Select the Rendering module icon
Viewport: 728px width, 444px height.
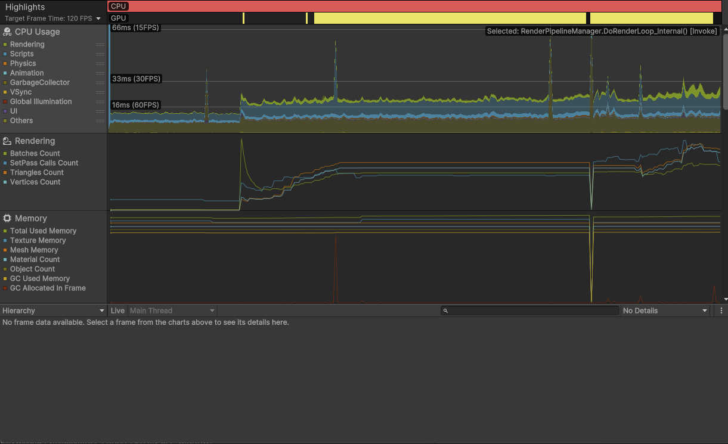click(x=7, y=141)
